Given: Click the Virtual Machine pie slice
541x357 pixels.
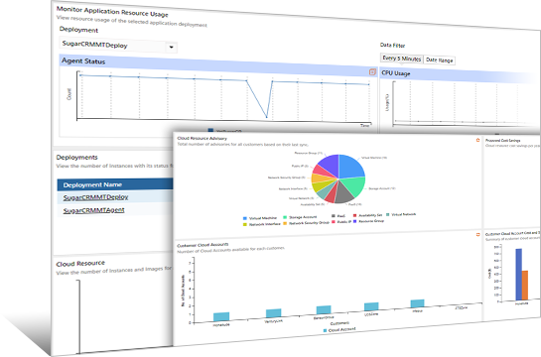Looking at the screenshot, I should (350, 167).
